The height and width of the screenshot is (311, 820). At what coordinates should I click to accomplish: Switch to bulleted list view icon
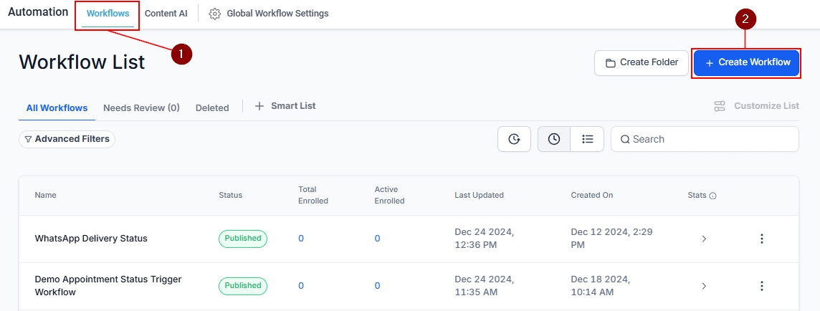click(x=588, y=139)
